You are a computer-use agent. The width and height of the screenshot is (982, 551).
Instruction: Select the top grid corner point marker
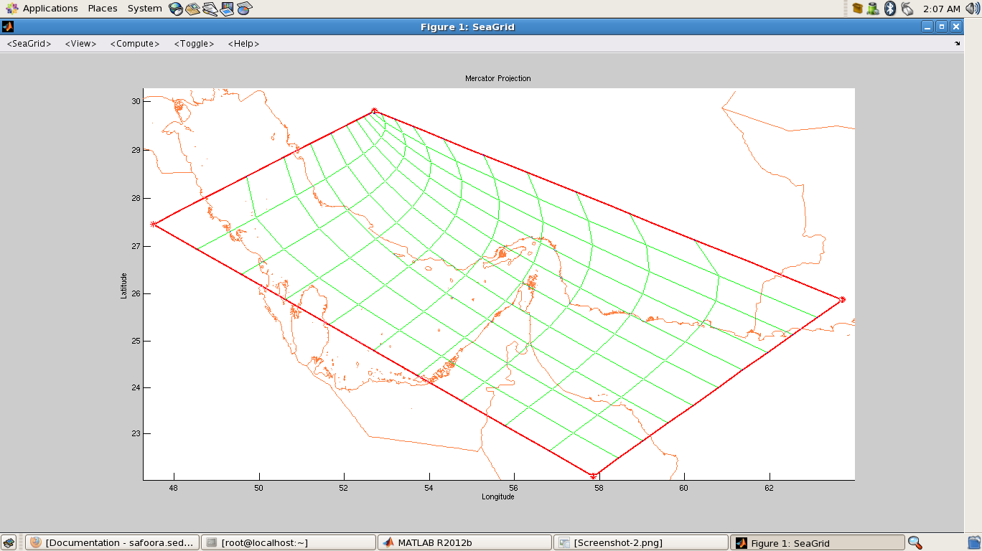pos(374,110)
